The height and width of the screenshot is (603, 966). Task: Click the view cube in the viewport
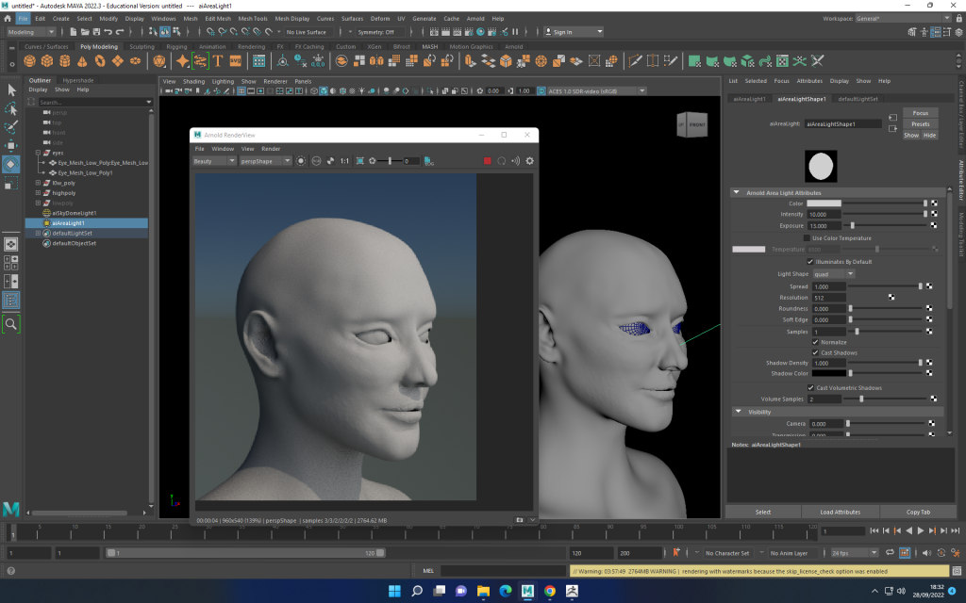coord(691,125)
